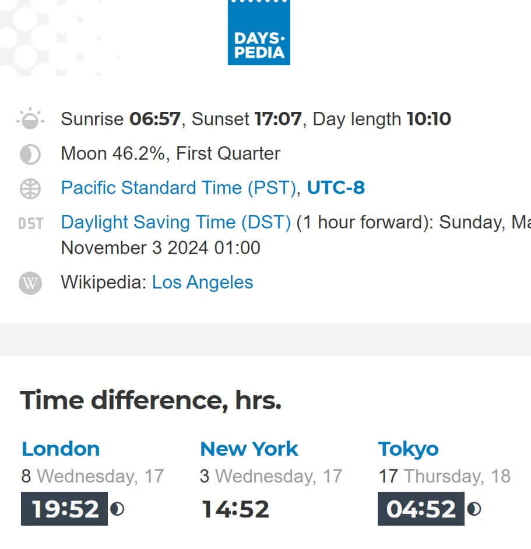Open the New York city link
The height and width of the screenshot is (549, 531).
click(x=249, y=449)
